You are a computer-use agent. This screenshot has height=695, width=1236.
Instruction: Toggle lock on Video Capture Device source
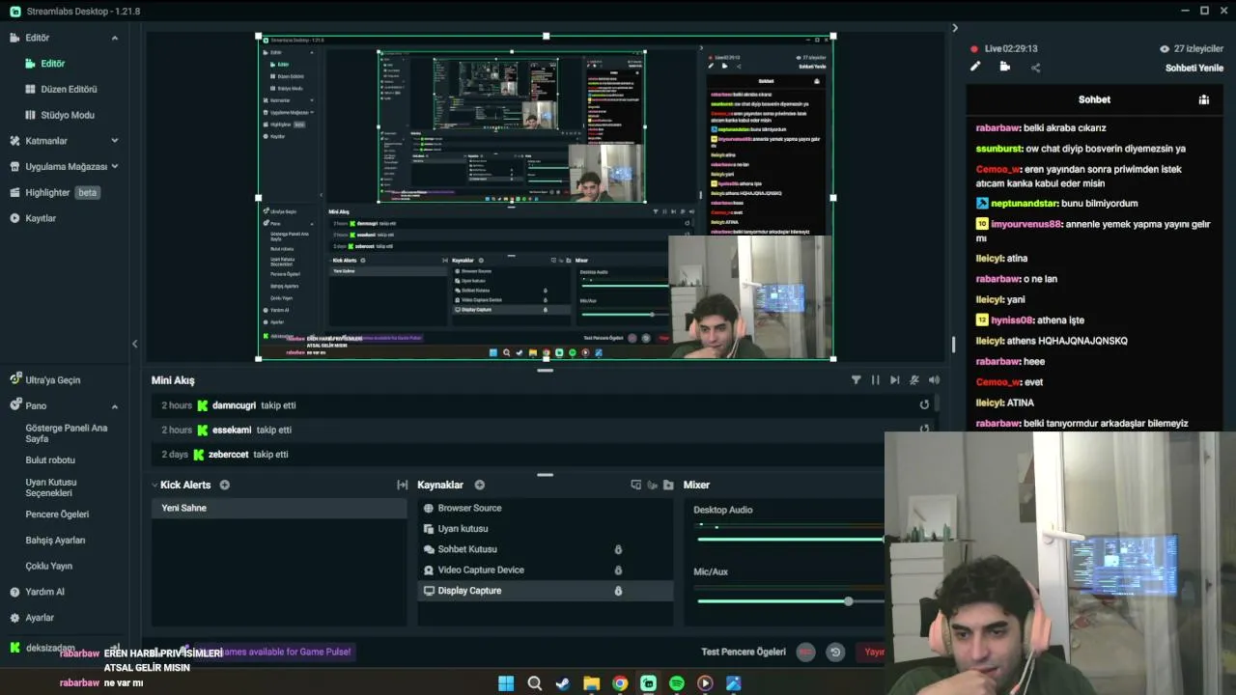click(618, 570)
